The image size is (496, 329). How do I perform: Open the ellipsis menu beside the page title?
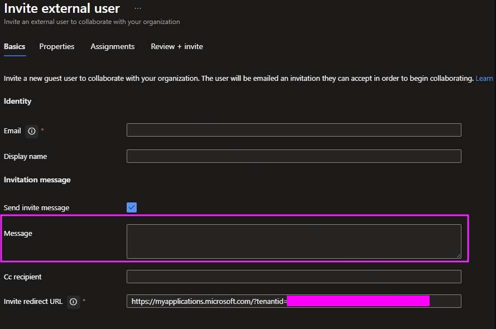[x=138, y=9]
